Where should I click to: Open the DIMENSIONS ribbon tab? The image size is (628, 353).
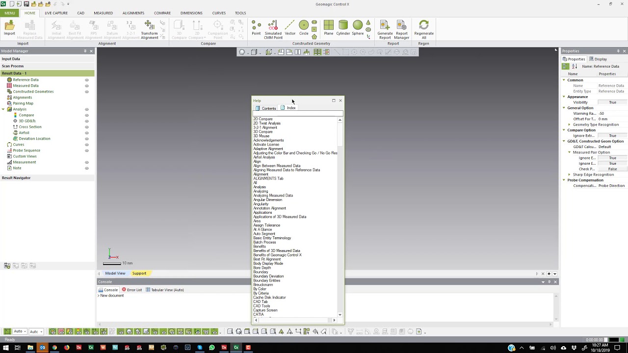click(191, 13)
